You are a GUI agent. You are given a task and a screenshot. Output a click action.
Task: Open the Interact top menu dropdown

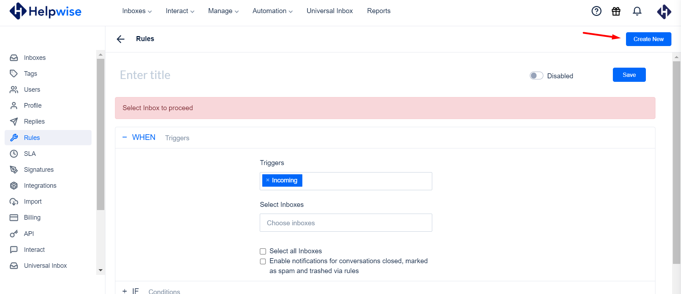180,11
